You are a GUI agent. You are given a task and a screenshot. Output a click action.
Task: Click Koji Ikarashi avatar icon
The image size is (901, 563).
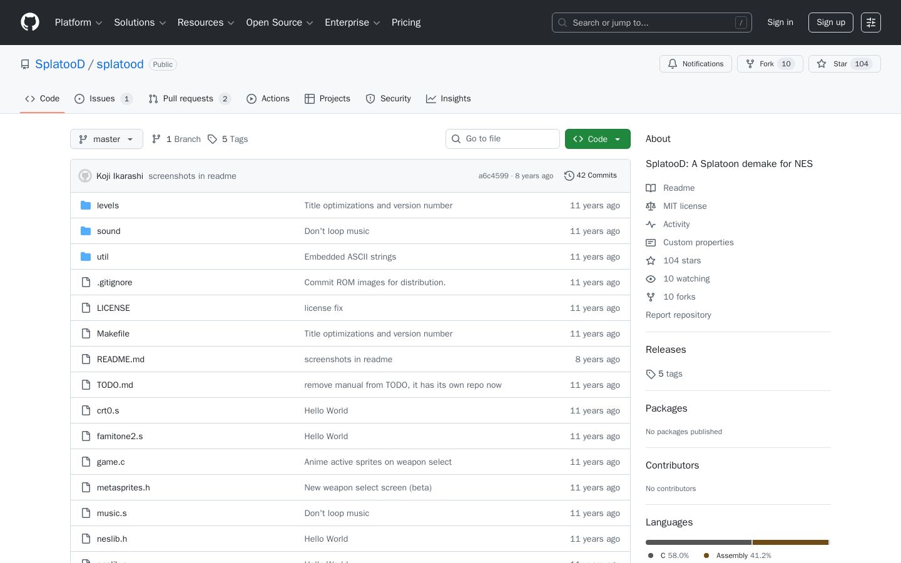coord(85,176)
